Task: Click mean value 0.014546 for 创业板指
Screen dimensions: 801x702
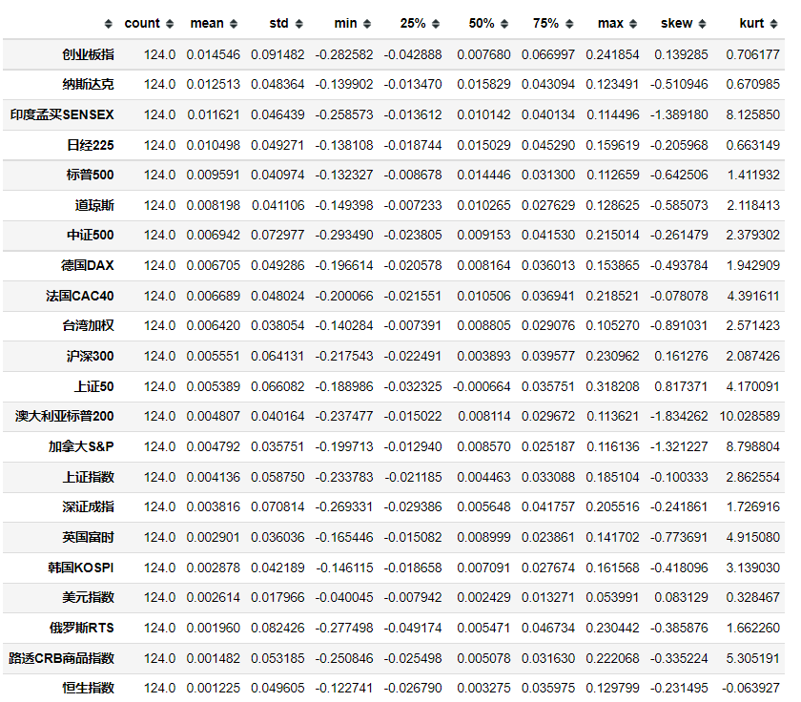Action: click(213, 54)
